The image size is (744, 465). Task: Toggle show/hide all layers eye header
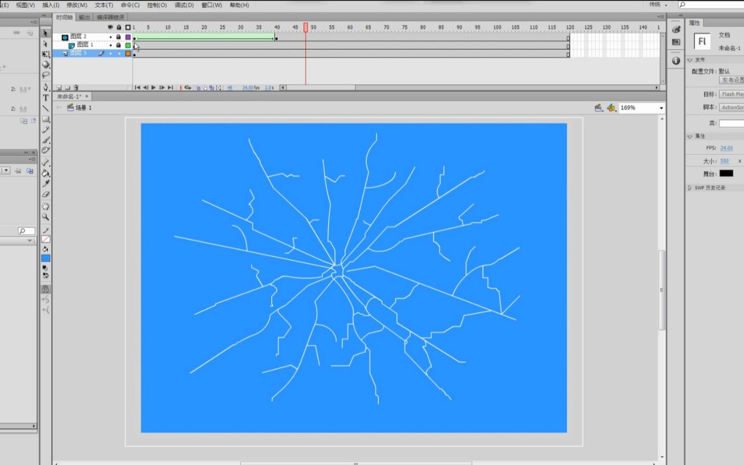point(110,27)
